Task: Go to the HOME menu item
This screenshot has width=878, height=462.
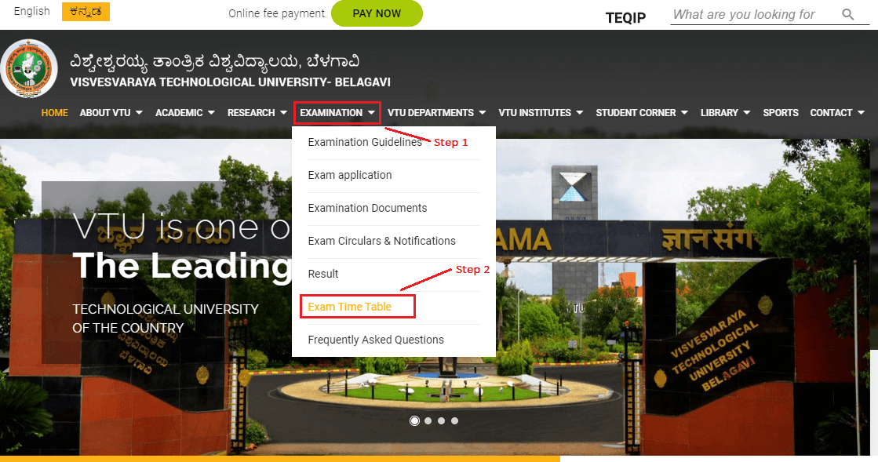Action: click(54, 113)
